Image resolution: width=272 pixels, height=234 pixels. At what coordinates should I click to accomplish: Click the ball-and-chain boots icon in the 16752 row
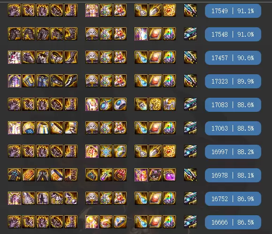click(x=71, y=198)
